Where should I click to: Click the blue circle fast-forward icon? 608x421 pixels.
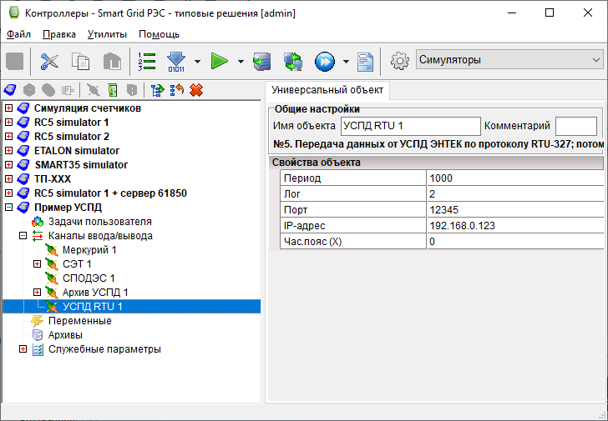click(325, 61)
